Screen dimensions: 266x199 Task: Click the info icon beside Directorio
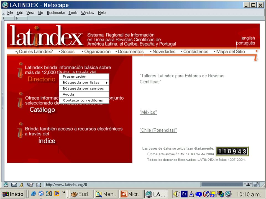[20, 70]
